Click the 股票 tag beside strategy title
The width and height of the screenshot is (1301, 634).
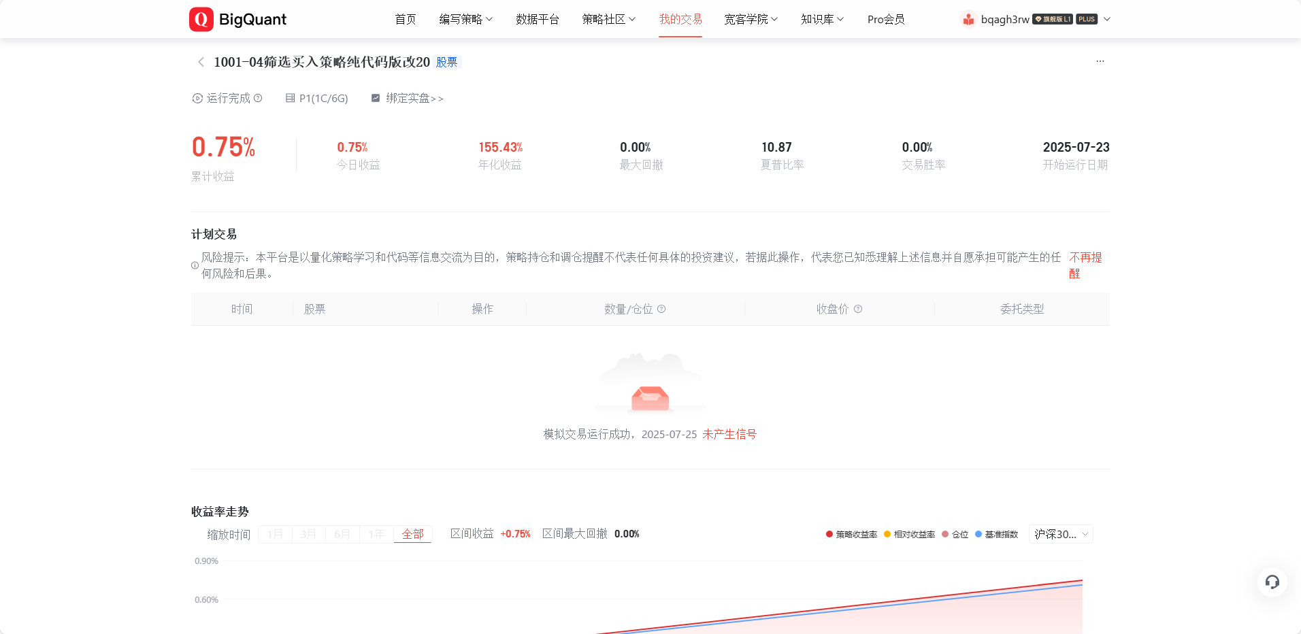coord(446,63)
